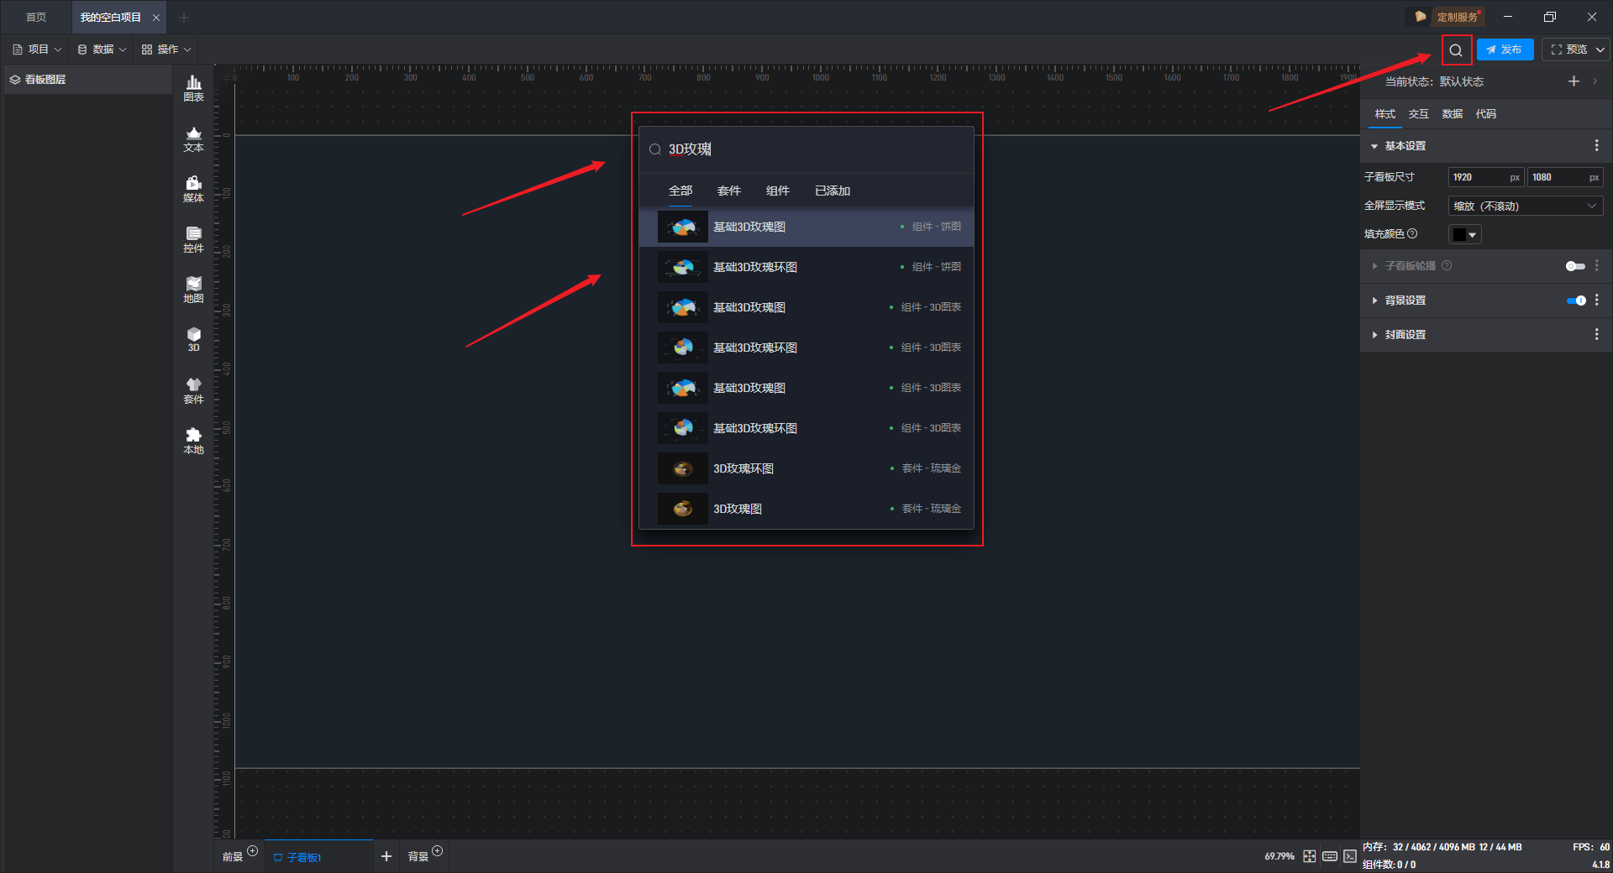This screenshot has height=873, width=1613.
Task: Switch to the 样式 style tab
Action: click(1384, 114)
